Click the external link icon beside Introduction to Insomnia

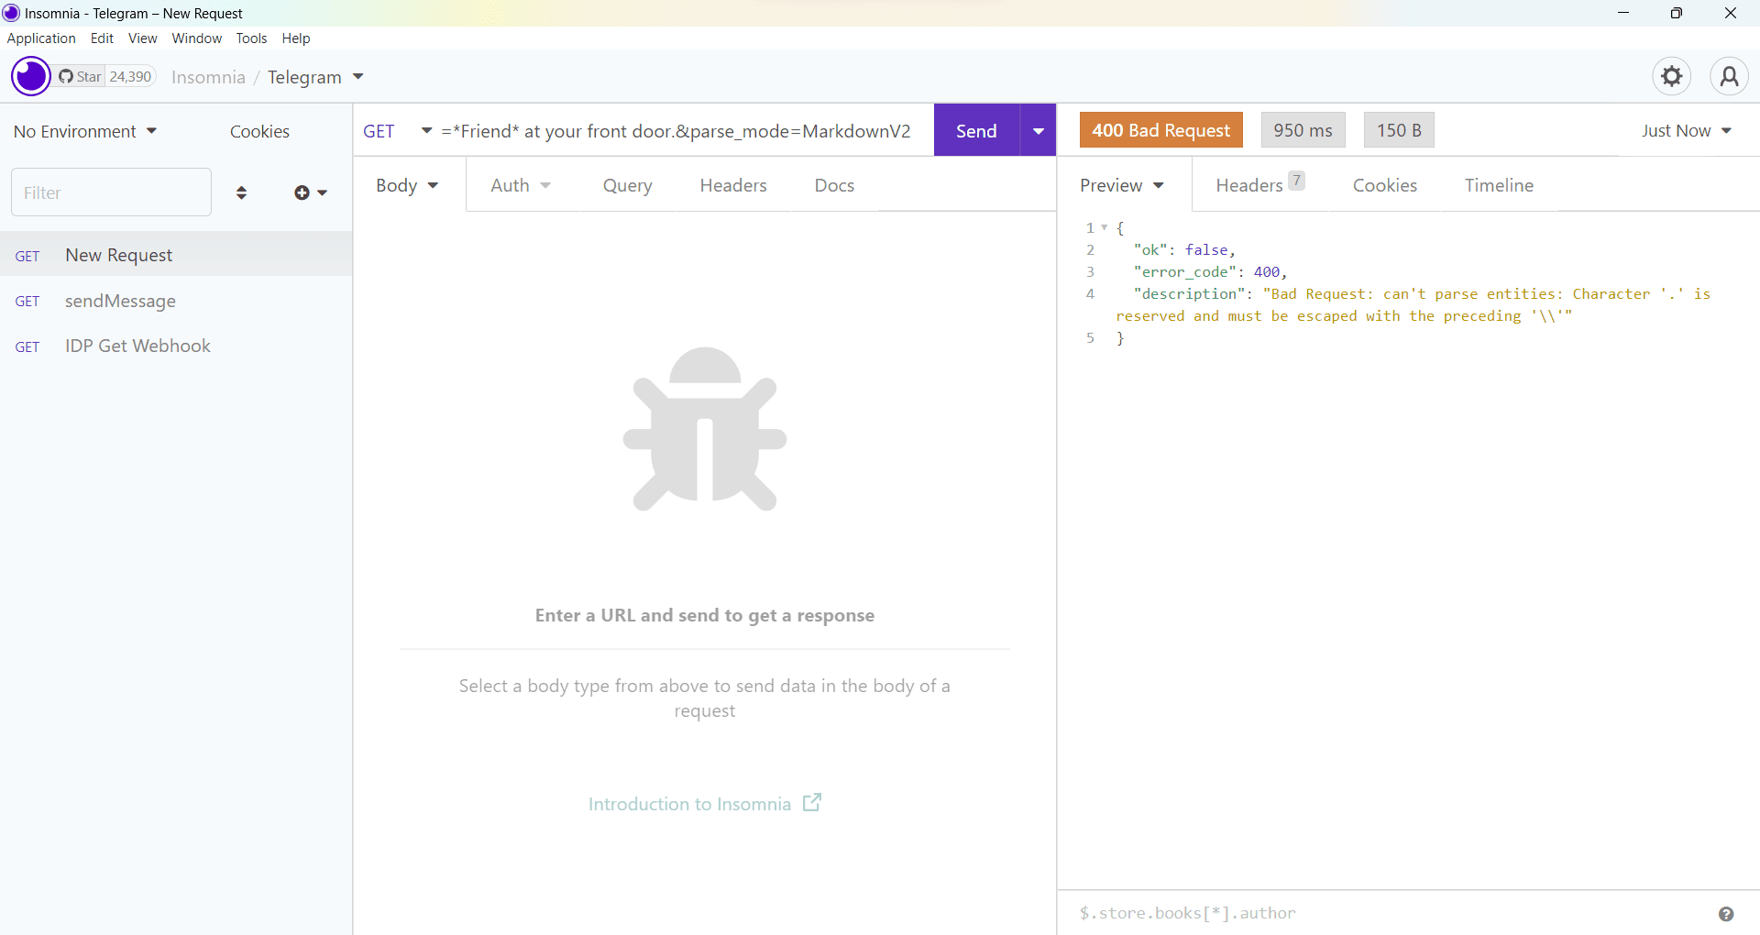[812, 803]
